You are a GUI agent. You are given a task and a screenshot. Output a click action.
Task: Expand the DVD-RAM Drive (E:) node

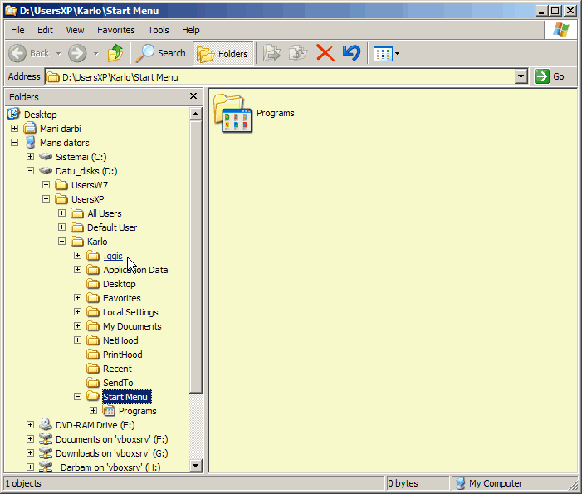tap(31, 424)
